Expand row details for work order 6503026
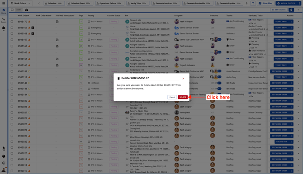This screenshot has width=303, height=174. click(298, 118)
